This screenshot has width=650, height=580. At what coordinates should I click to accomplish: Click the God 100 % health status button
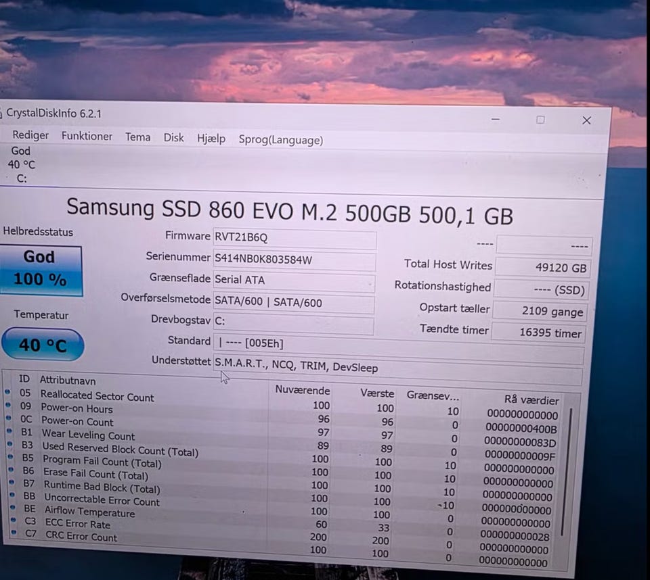click(41, 270)
